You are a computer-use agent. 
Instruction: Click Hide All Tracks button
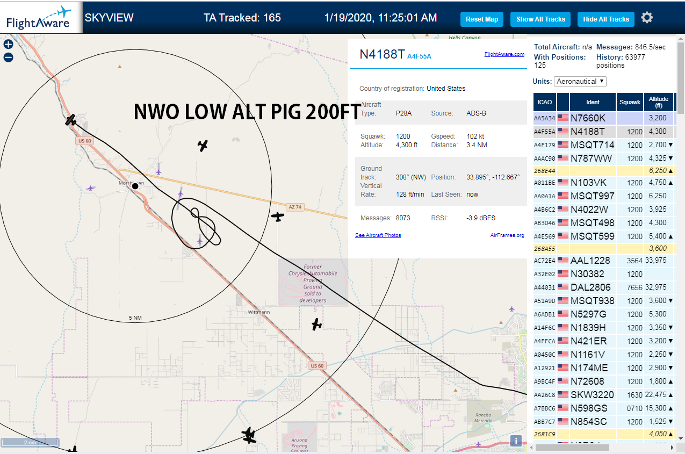tap(606, 19)
